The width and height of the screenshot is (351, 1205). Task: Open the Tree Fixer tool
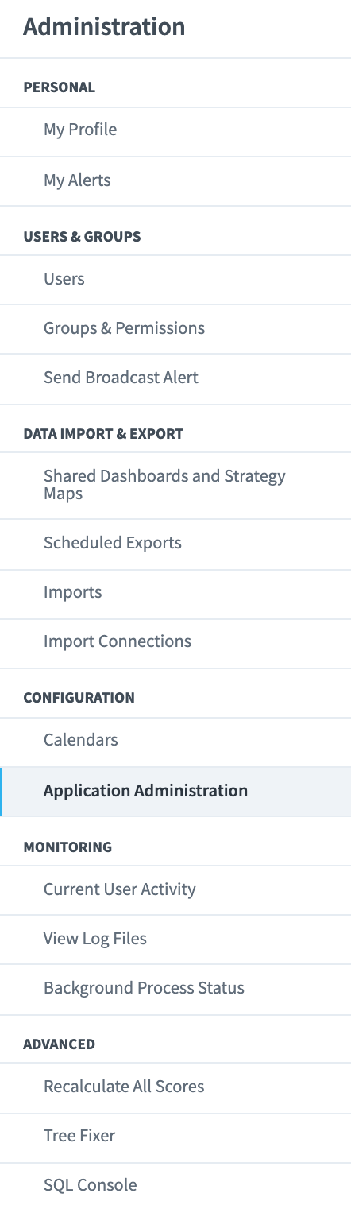[x=175, y=1136]
